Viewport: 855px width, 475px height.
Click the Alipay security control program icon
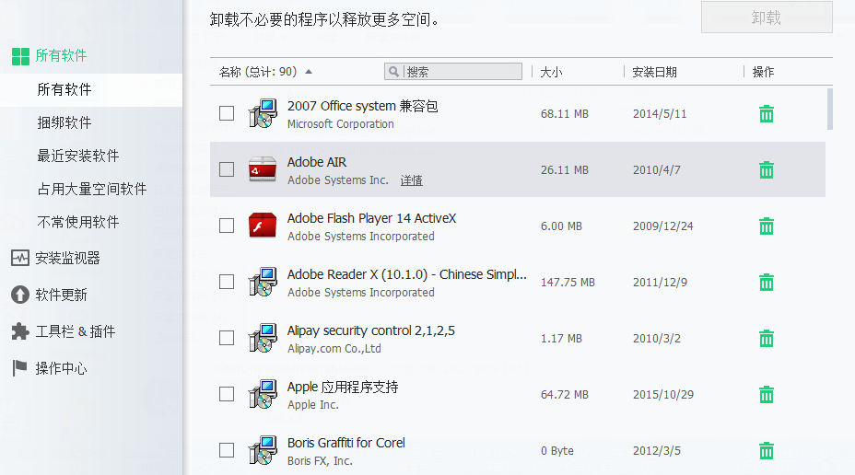263,338
